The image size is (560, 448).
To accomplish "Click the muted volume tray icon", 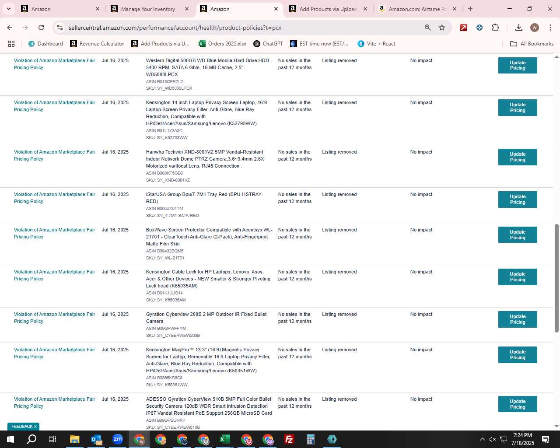I will 493,439.
